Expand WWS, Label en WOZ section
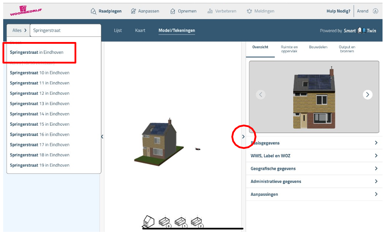 pos(314,156)
